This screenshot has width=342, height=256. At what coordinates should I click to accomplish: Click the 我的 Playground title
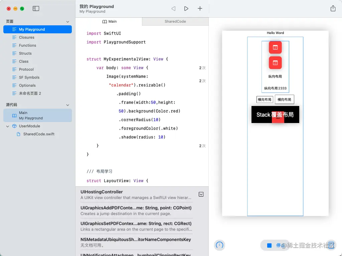tap(97, 7)
